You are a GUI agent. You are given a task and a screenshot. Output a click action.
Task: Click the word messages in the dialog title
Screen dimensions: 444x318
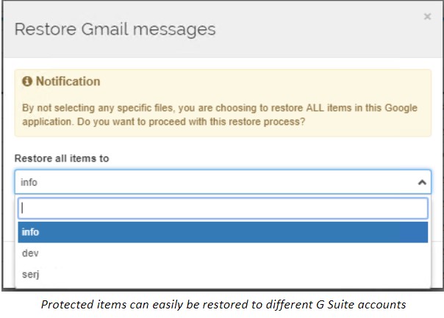(x=174, y=30)
